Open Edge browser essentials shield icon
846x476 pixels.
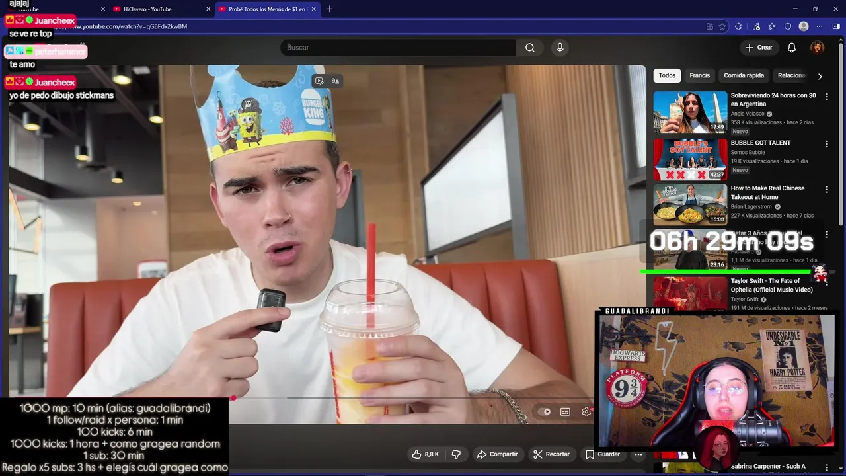click(788, 26)
